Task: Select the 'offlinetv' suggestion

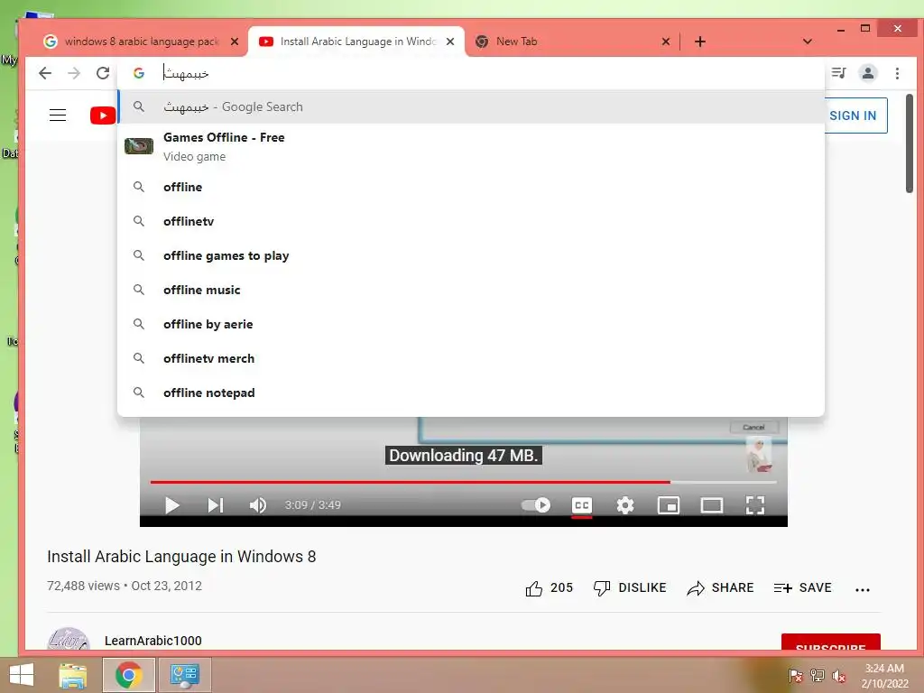Action: coord(471,221)
